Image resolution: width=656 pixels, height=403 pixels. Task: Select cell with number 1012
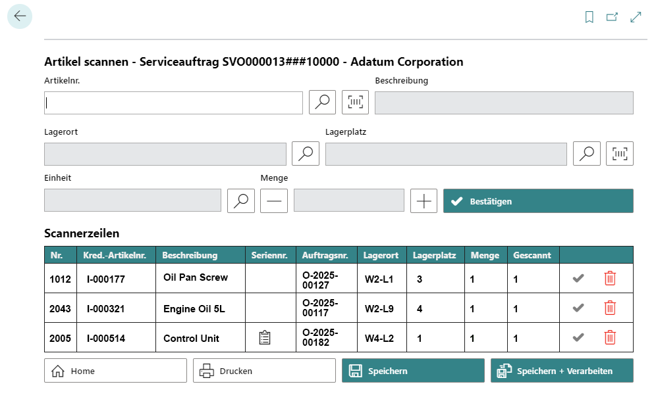[60, 279]
